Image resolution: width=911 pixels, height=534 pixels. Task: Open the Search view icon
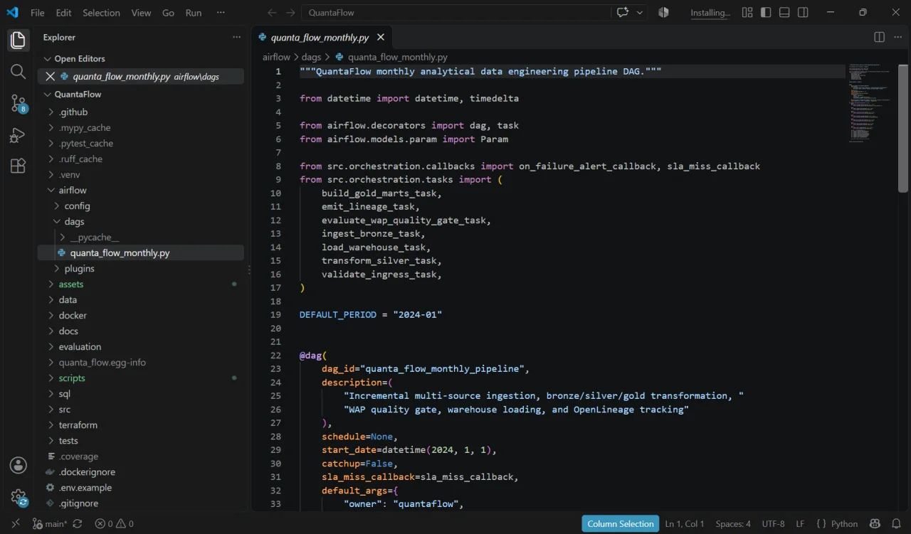coord(18,72)
